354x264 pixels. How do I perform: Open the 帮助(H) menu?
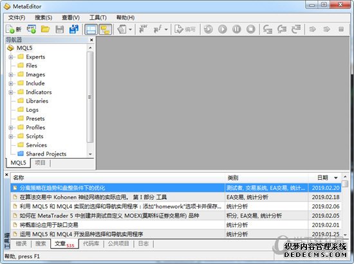point(126,17)
